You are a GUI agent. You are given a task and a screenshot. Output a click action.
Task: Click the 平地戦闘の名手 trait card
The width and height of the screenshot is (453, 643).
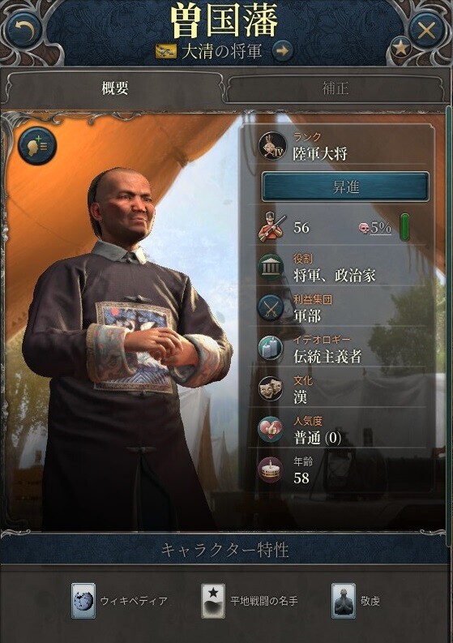(x=250, y=601)
